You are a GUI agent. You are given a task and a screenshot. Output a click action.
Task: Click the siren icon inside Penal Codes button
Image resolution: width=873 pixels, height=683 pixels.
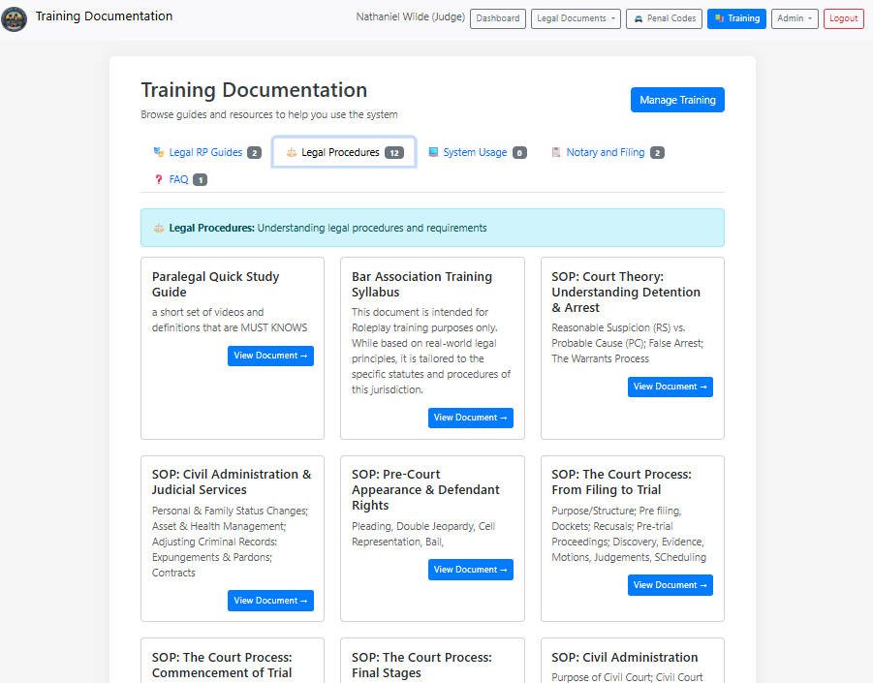639,17
